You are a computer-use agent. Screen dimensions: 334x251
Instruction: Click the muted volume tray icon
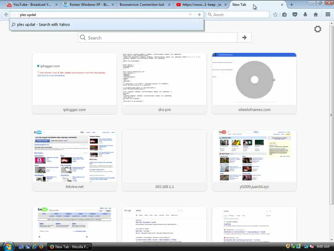tap(312, 247)
